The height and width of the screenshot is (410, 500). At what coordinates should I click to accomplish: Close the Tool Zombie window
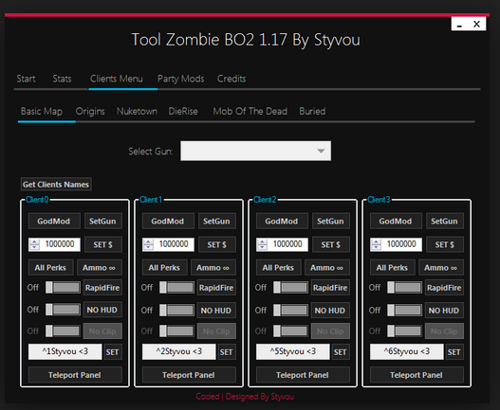476,25
